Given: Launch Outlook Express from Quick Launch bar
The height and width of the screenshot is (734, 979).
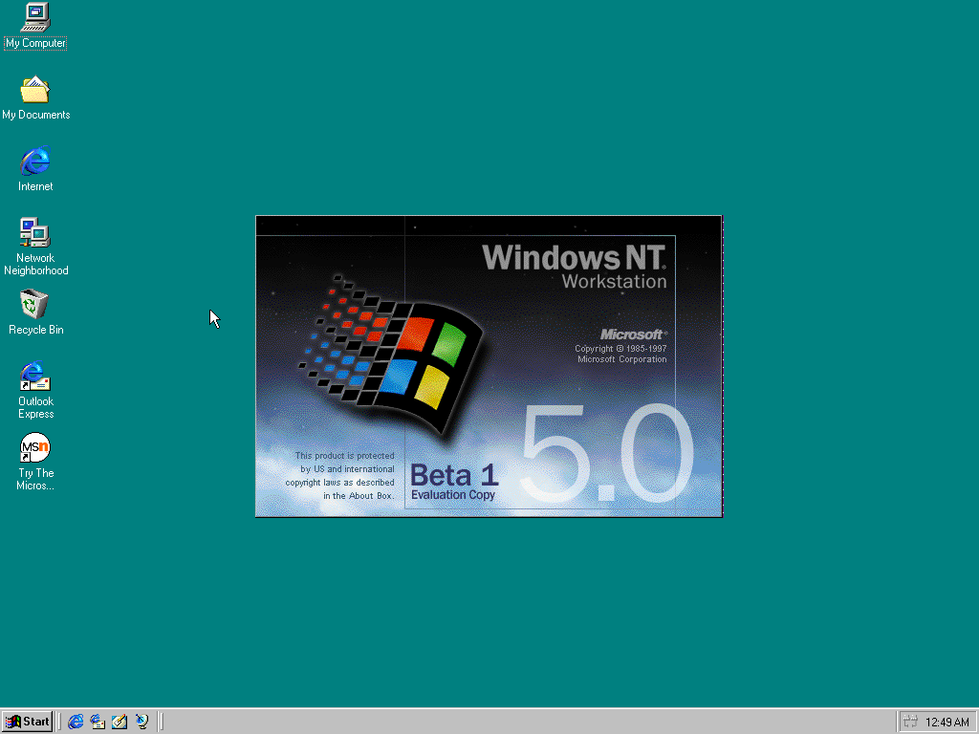Looking at the screenshot, I should (x=98, y=722).
